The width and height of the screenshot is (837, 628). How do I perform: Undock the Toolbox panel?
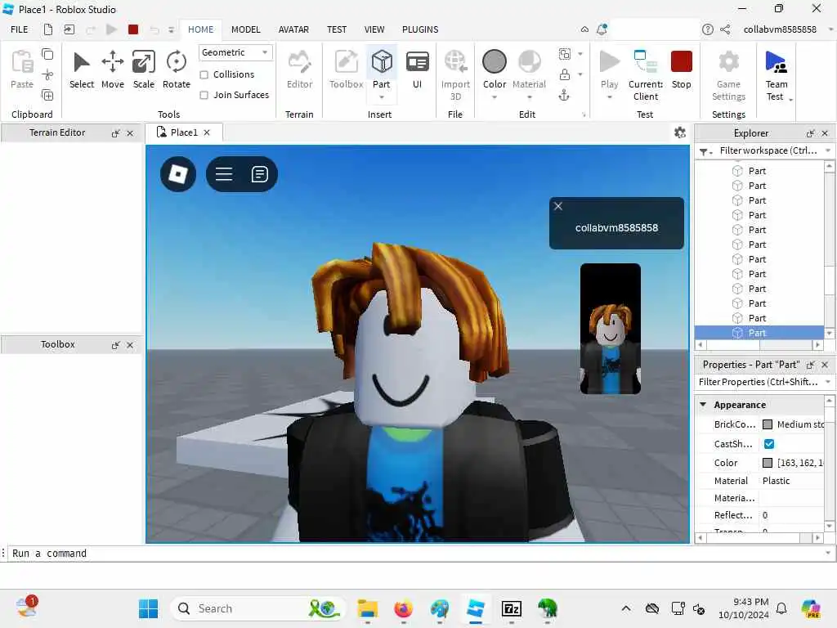click(115, 345)
